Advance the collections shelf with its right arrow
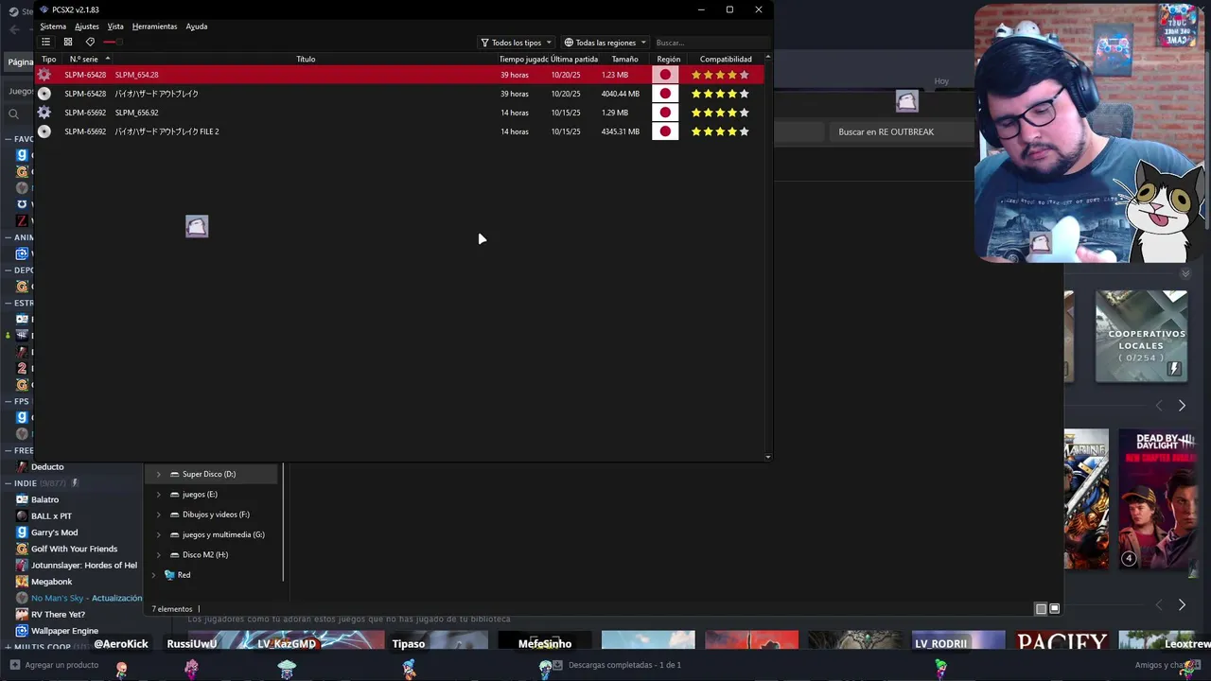The image size is (1211, 681). (x=1182, y=406)
